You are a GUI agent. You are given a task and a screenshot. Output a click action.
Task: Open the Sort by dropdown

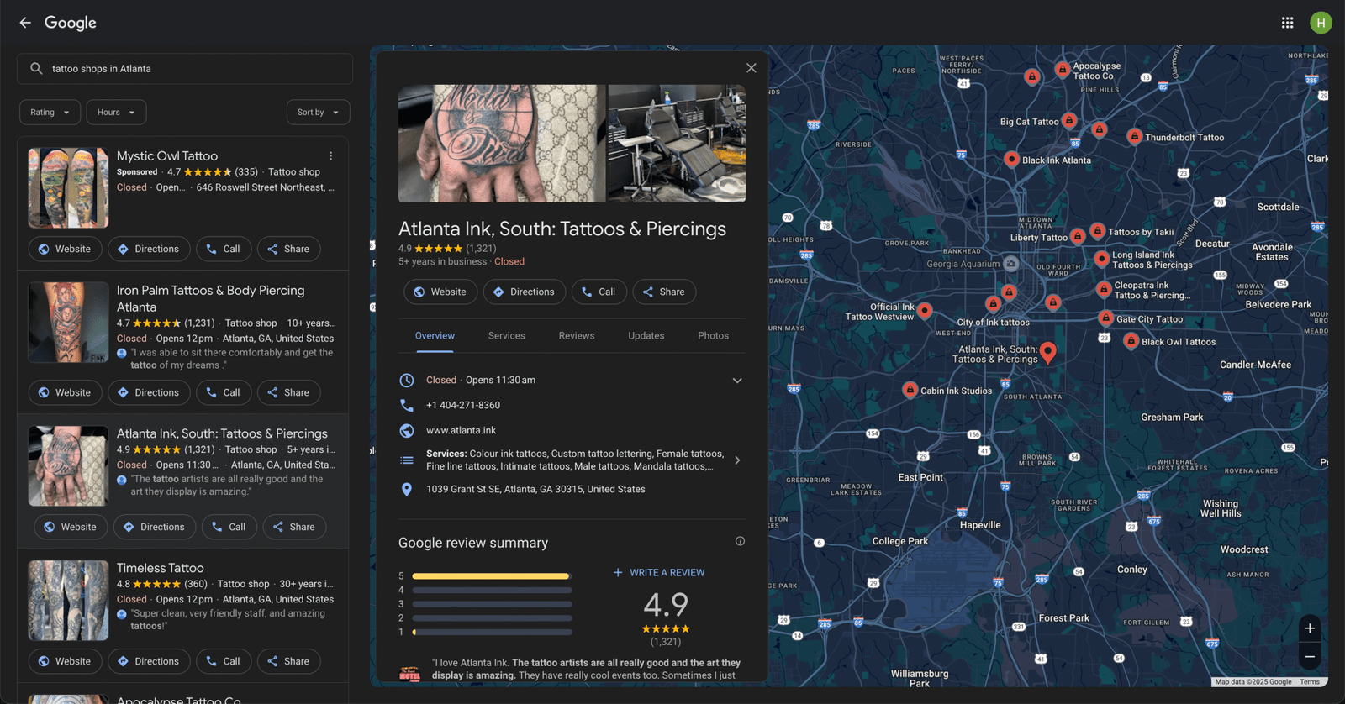[318, 113]
